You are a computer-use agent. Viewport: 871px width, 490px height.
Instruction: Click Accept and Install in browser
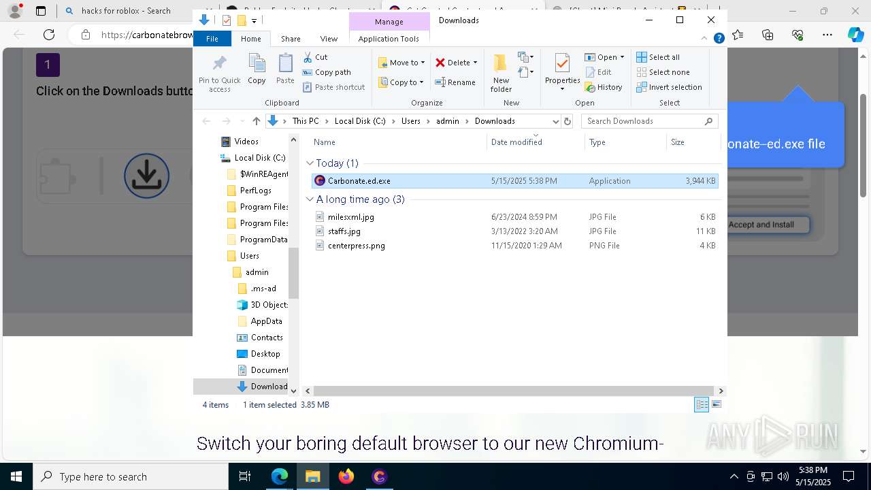pos(761,225)
